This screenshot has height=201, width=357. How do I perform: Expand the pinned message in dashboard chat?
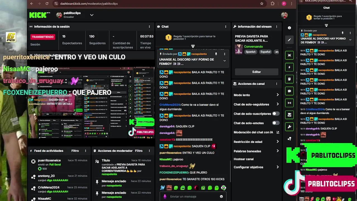click(225, 61)
